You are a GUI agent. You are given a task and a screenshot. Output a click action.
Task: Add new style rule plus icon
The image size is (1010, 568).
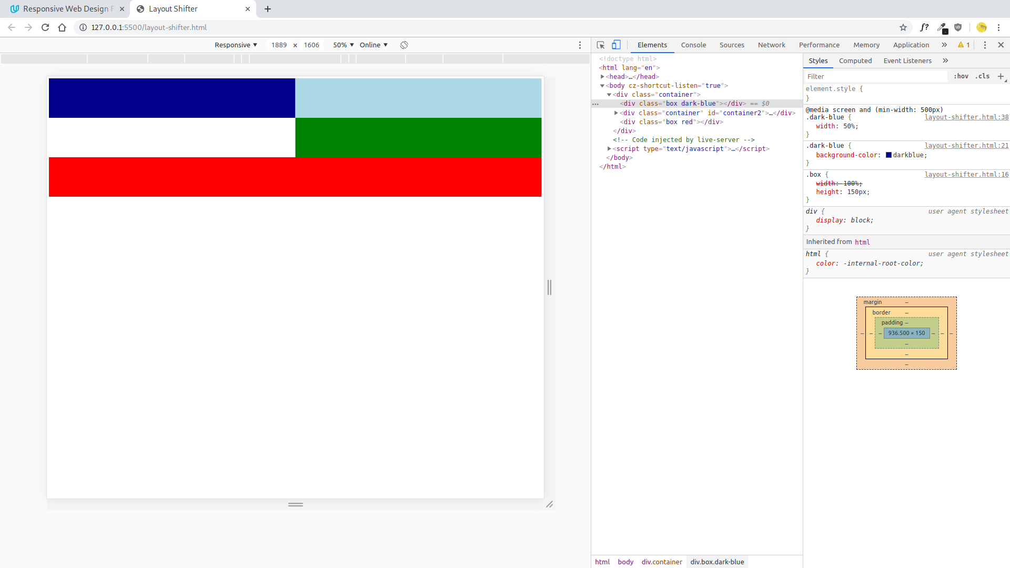point(1001,76)
